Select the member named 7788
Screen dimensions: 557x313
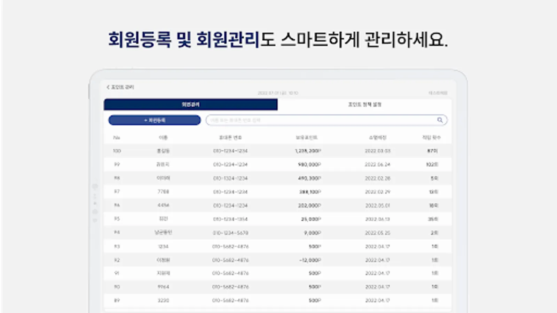tap(163, 192)
